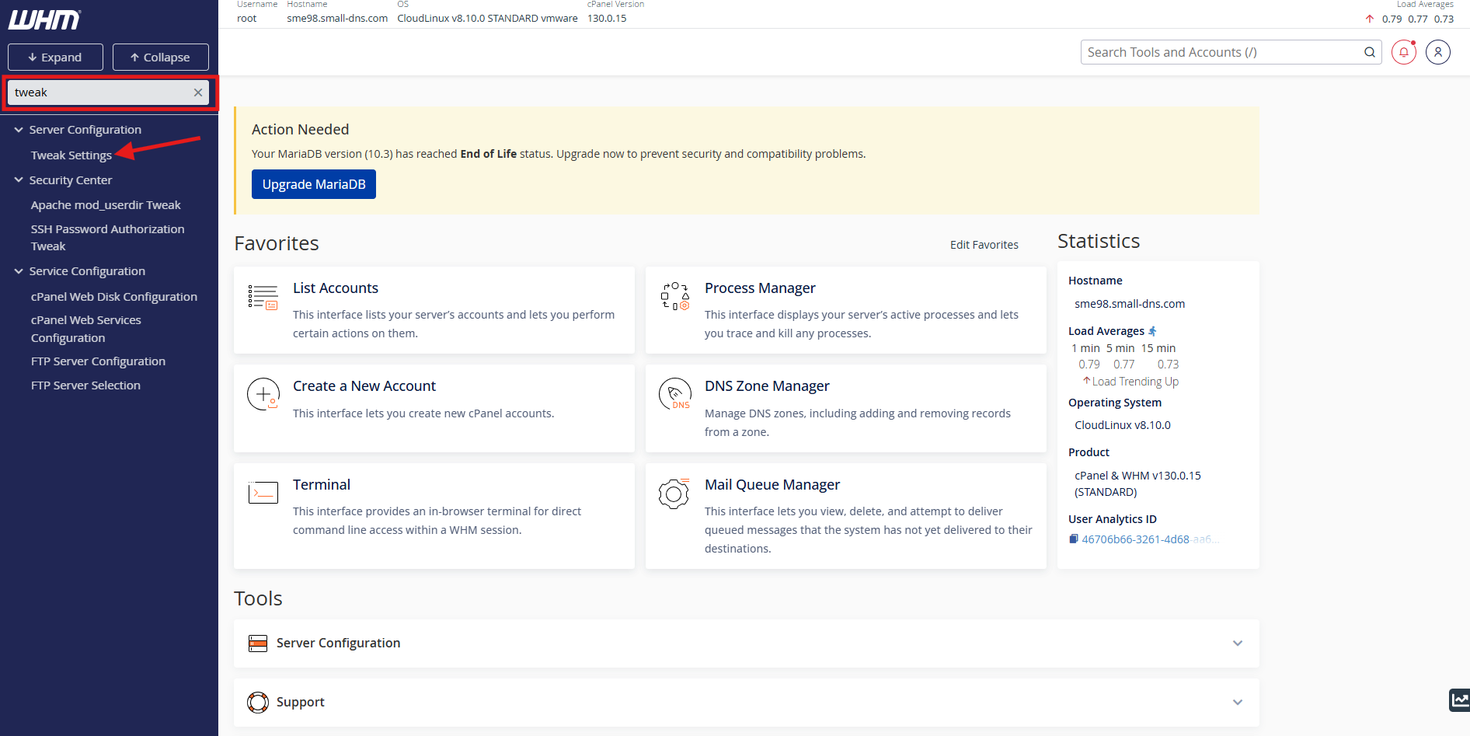Open FTP Server Selection in sidebar
Image resolution: width=1470 pixels, height=736 pixels.
pyautogui.click(x=85, y=385)
